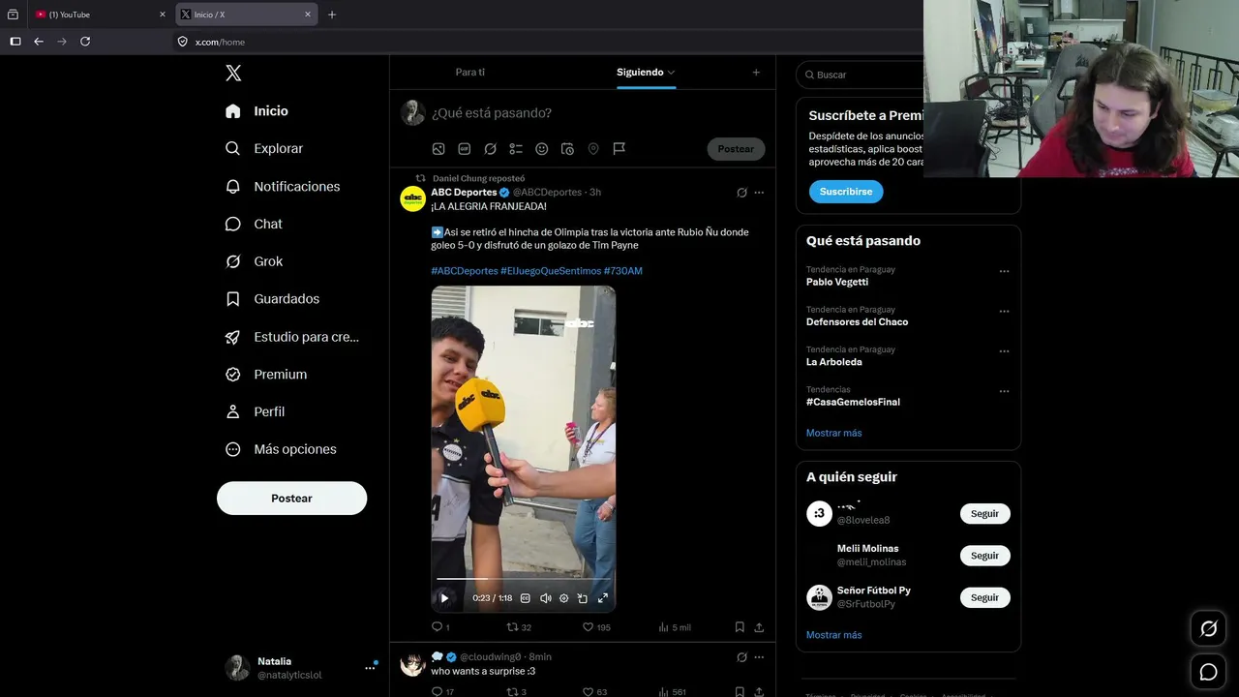Click the Grok icon in the composer
Image resolution: width=1239 pixels, height=697 pixels.
(x=491, y=149)
